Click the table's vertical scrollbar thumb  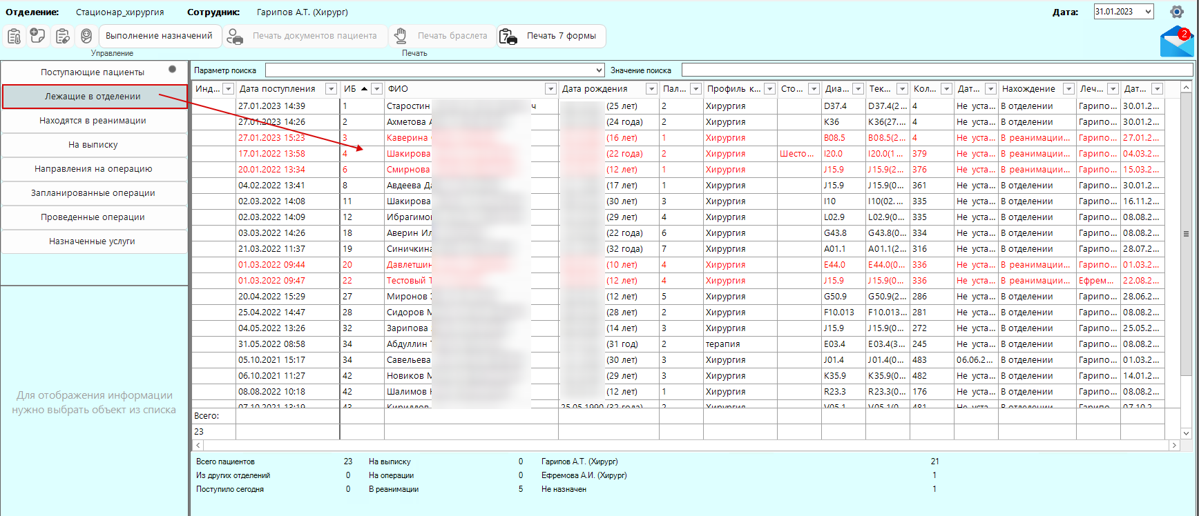1187,235
